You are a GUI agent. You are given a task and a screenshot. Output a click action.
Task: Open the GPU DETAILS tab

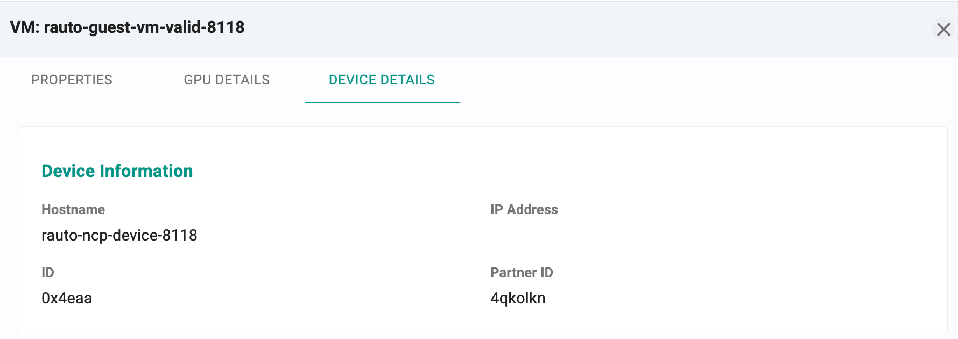pos(227,80)
